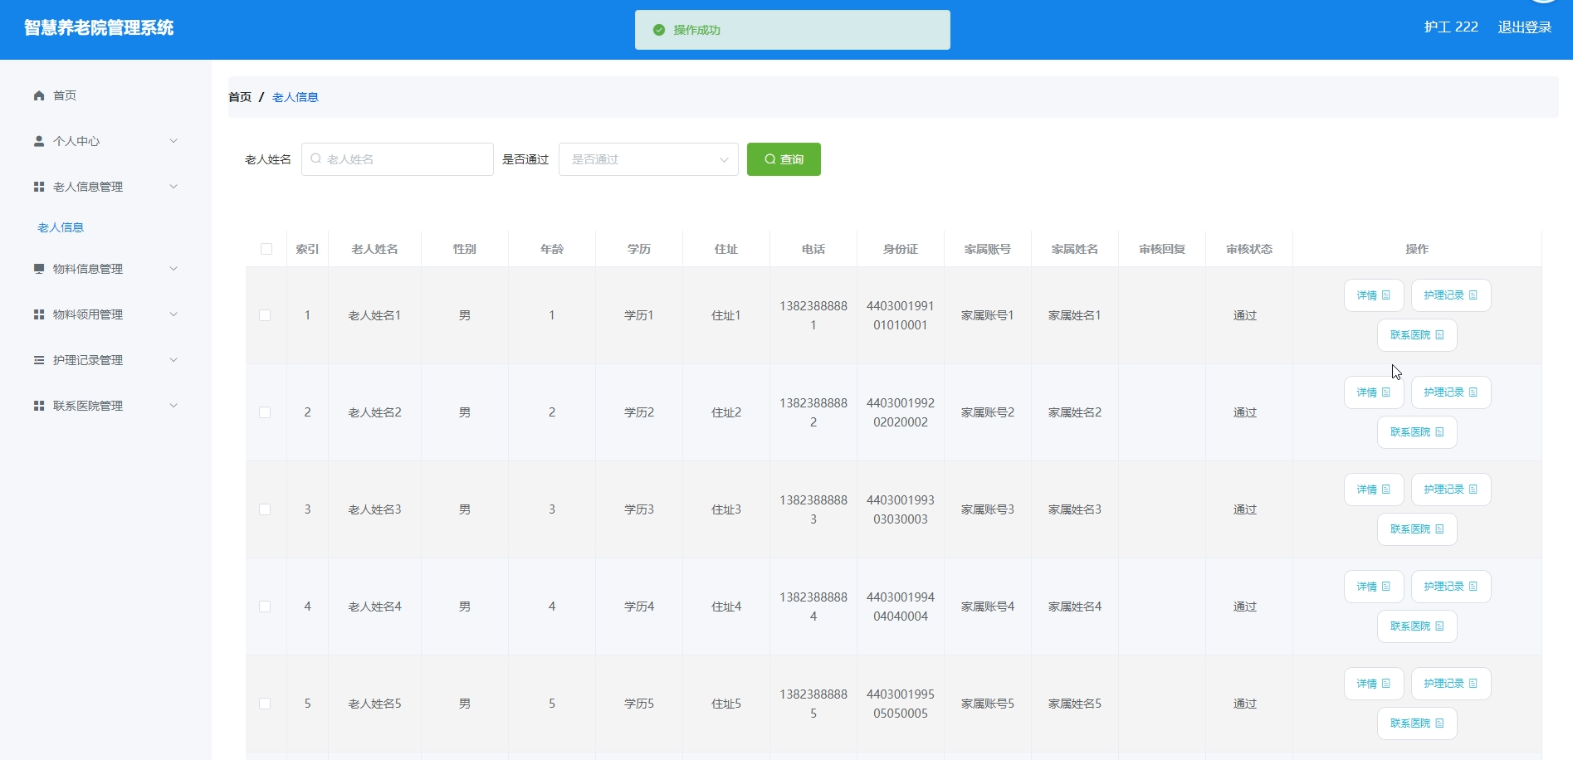Click the document icon on 老人姓名5 联系医院 button

(1440, 723)
